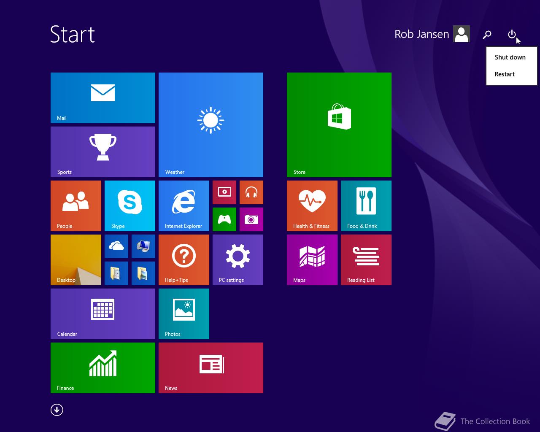This screenshot has width=540, height=432.
Task: Open the Help+Tips tile
Action: tap(184, 260)
